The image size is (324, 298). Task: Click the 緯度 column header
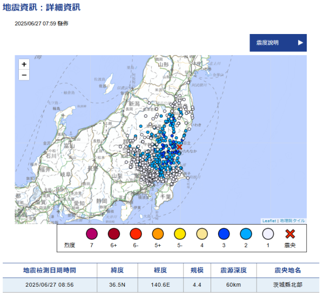(117, 270)
